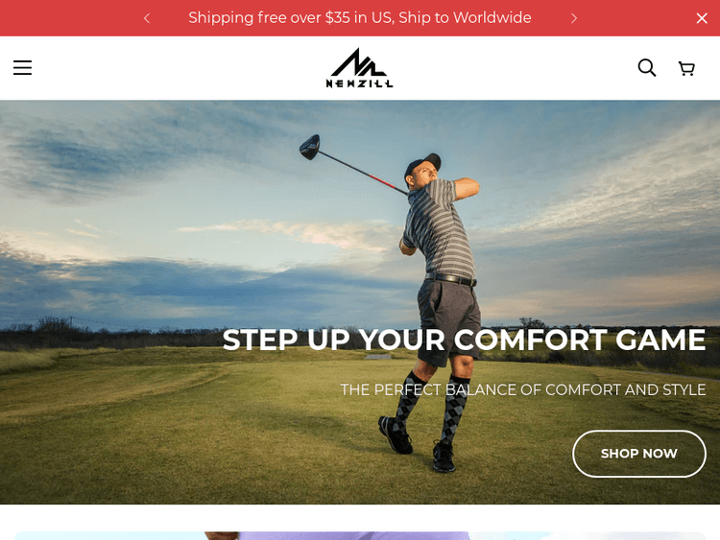Viewport: 720px width, 540px height.
Task: Click the purple product banner below hero
Action: click(360, 535)
